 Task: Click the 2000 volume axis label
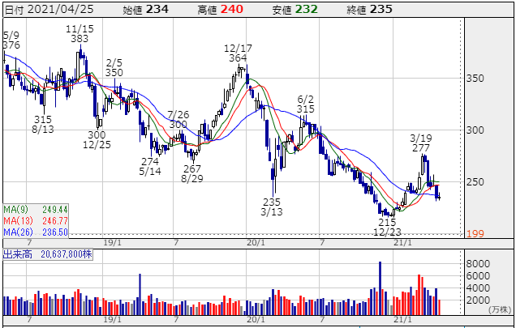(x=478, y=300)
